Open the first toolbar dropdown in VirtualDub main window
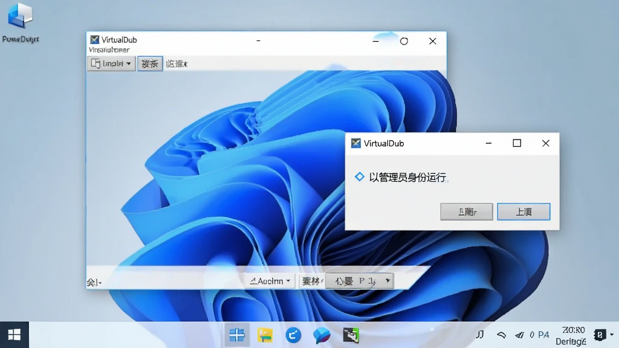619x348 pixels. pyautogui.click(x=111, y=63)
